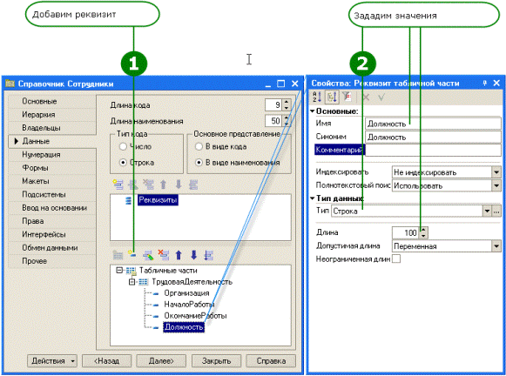Image resolution: width=506 pixels, height=376 pixels.
Task: Switch to the Права tab
Action: [x=52, y=221]
